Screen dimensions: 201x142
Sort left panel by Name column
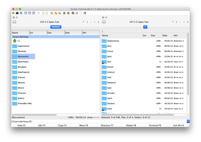click(x=21, y=33)
